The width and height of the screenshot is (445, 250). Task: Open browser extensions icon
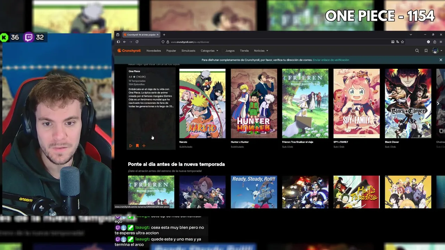point(435,42)
